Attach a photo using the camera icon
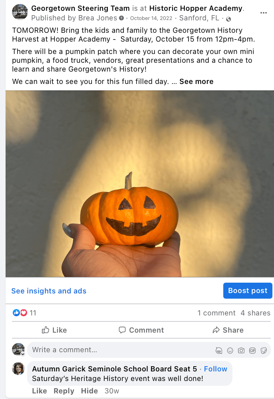The width and height of the screenshot is (274, 399). (x=241, y=351)
